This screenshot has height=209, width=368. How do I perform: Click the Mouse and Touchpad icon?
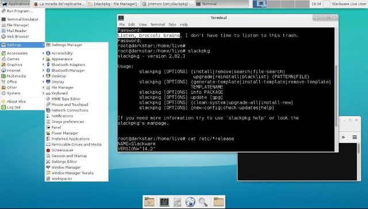point(48,105)
